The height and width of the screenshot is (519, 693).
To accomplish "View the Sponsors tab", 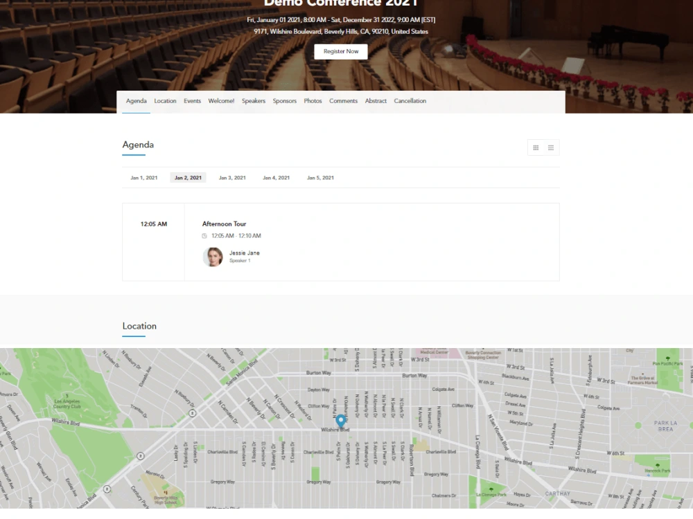I will pyautogui.click(x=285, y=101).
